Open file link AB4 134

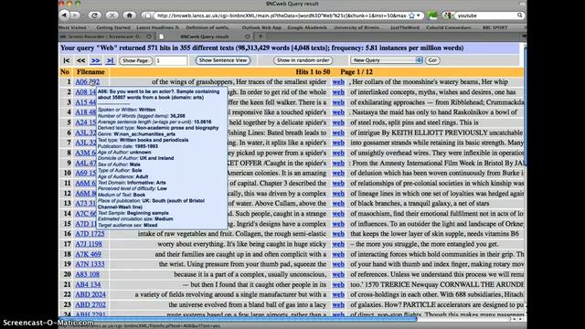tap(88, 284)
